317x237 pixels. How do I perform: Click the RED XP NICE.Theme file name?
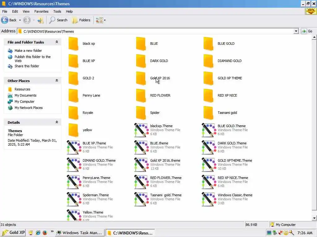click(233, 178)
